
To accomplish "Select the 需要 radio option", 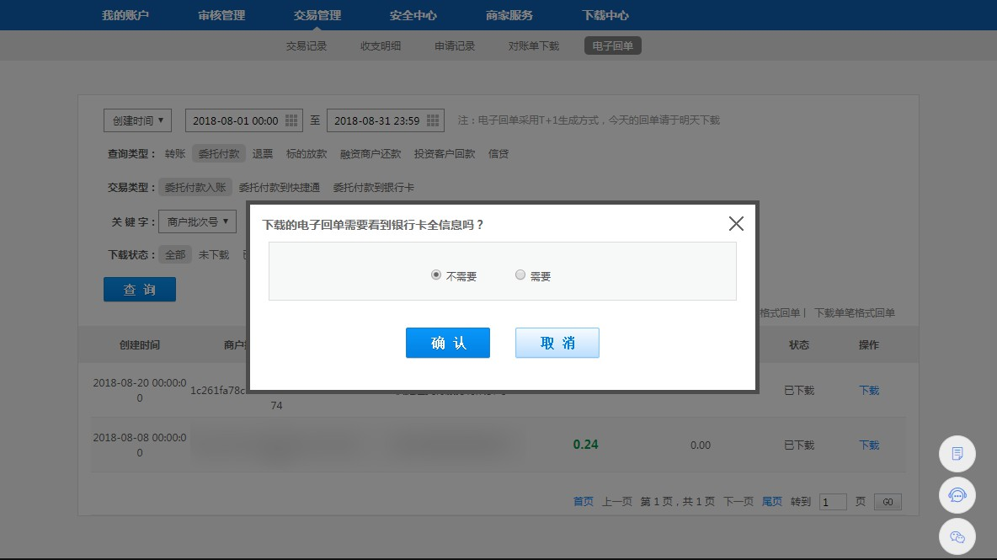I will click(520, 275).
